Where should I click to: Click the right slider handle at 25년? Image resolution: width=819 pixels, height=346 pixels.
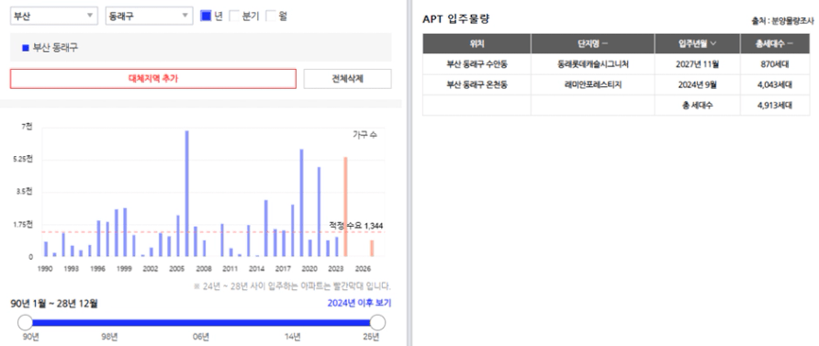pos(377,322)
